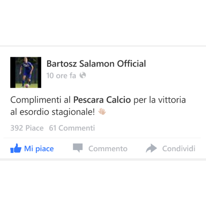The width and height of the screenshot is (206, 206).
Task: Click the grey speech bubble comment icon
Action: coord(78,148)
